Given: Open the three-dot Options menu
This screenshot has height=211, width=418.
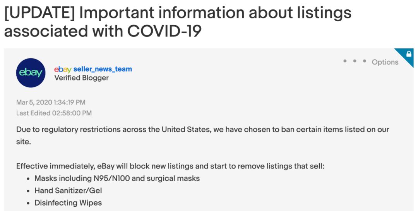Looking at the screenshot, I should [355, 61].
